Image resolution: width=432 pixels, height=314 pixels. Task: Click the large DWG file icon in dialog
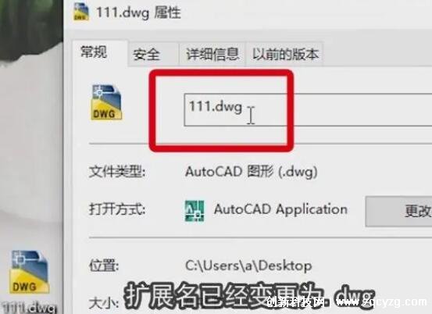(x=106, y=102)
